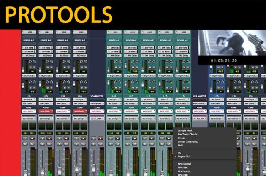Open the vWWBRAS group selector

(97, 103)
